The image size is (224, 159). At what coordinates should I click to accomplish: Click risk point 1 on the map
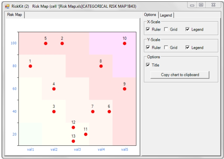[x=30, y=66]
